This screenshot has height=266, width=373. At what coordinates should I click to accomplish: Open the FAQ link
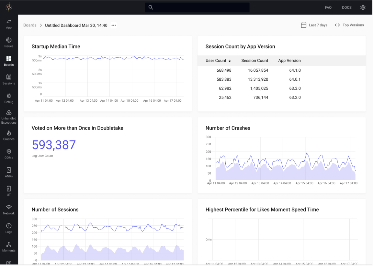click(x=328, y=8)
